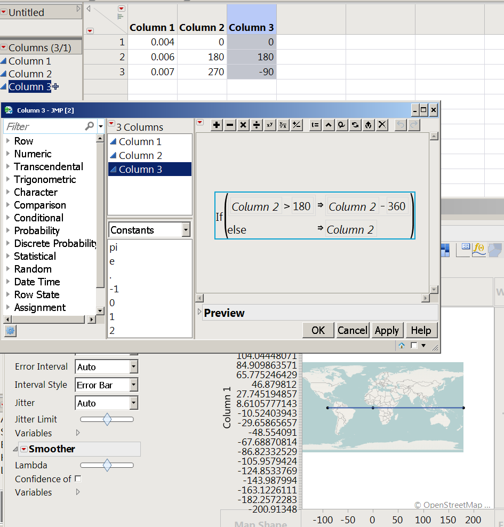Click the change sign (plus/minus) button
The height and width of the screenshot is (527, 504).
pos(297,125)
